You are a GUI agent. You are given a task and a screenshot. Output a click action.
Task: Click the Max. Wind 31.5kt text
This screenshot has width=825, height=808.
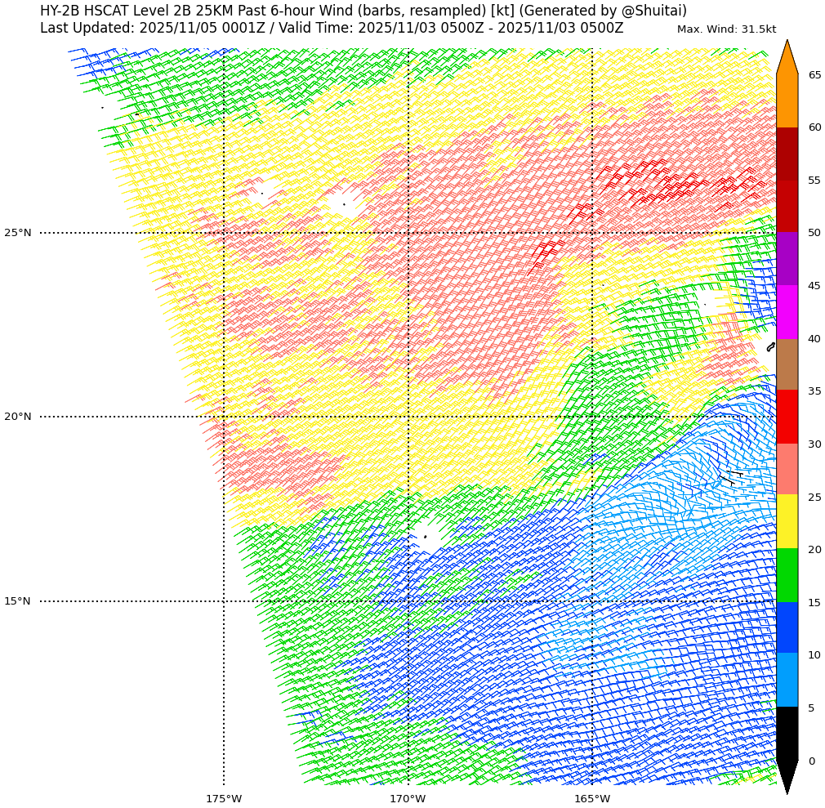(726, 29)
